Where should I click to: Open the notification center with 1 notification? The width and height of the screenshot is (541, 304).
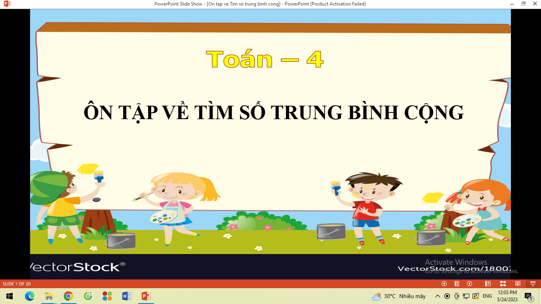point(528,296)
